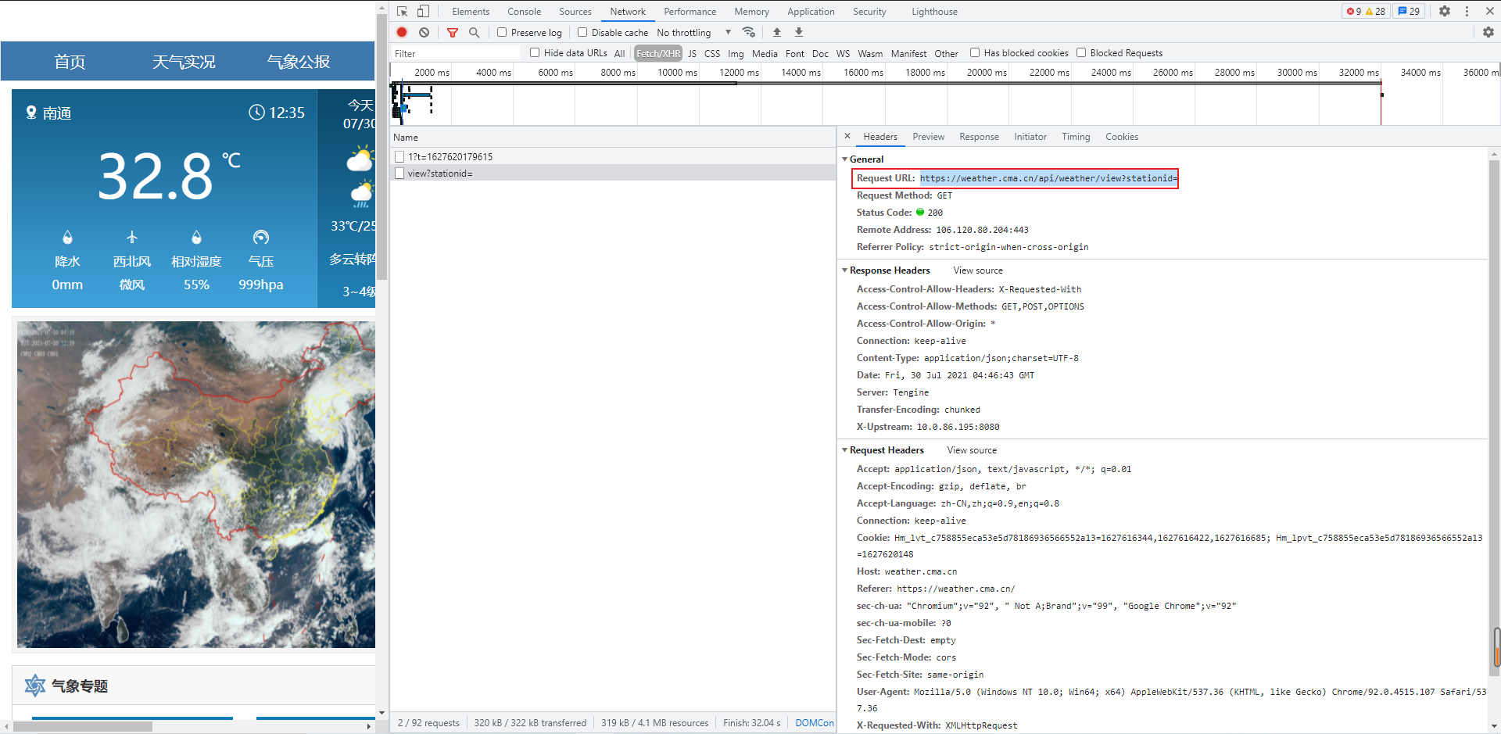Click the precipitation droplet icon above 降水

click(67, 237)
